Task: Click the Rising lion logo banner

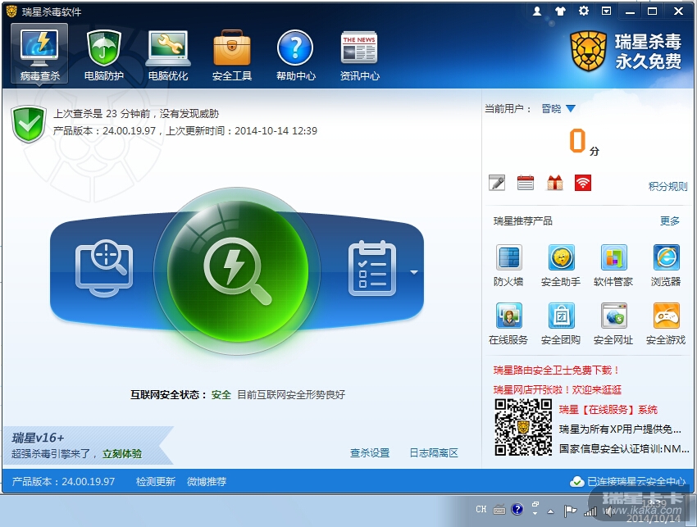Action: point(626,52)
